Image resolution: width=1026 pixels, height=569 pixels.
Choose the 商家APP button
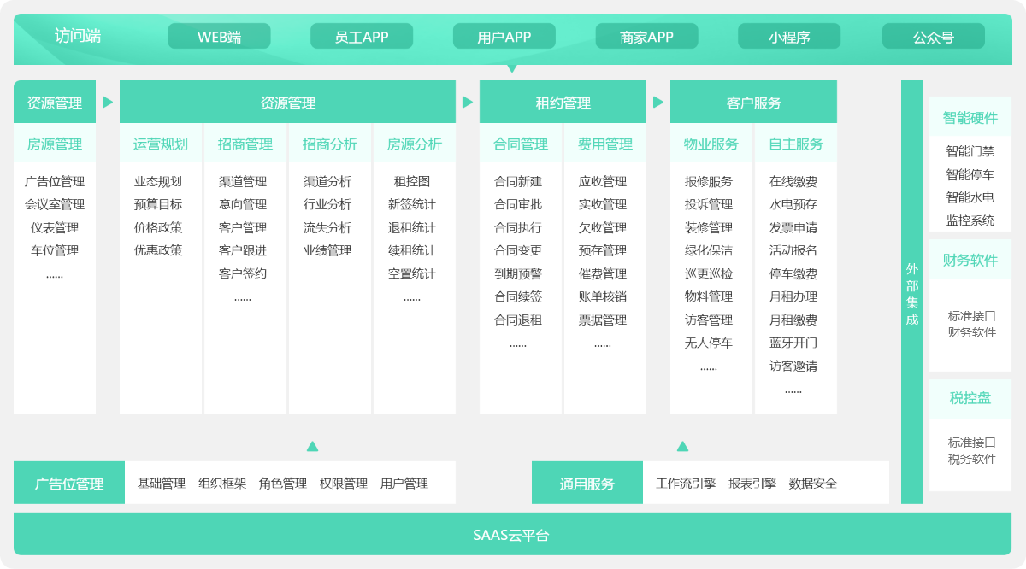point(647,37)
